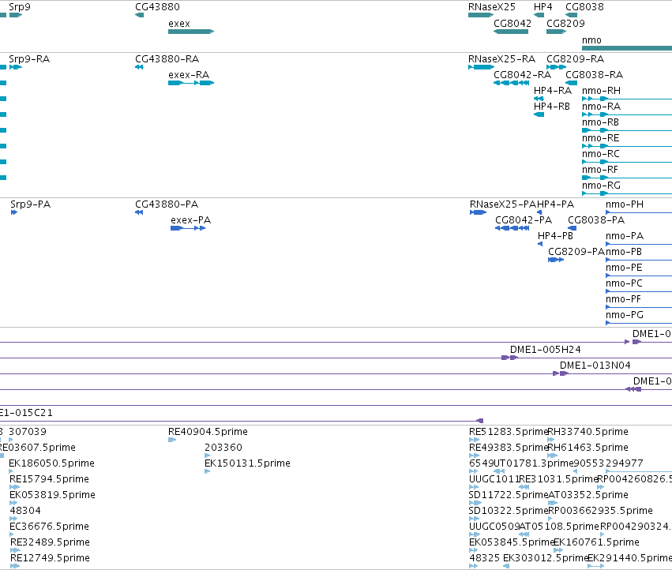The width and height of the screenshot is (672, 570).
Task: Click EST label '307039'
Action: point(28,432)
